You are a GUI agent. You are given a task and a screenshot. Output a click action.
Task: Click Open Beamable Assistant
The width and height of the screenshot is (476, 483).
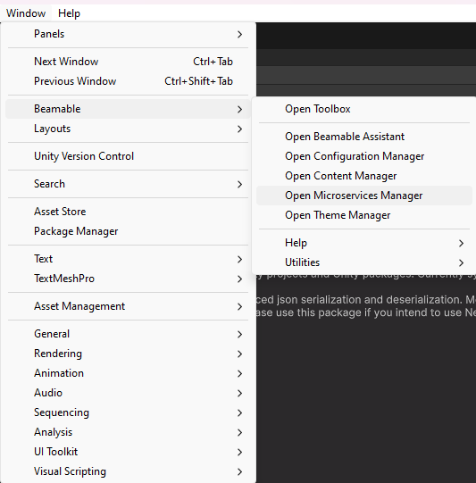pyautogui.click(x=364, y=137)
